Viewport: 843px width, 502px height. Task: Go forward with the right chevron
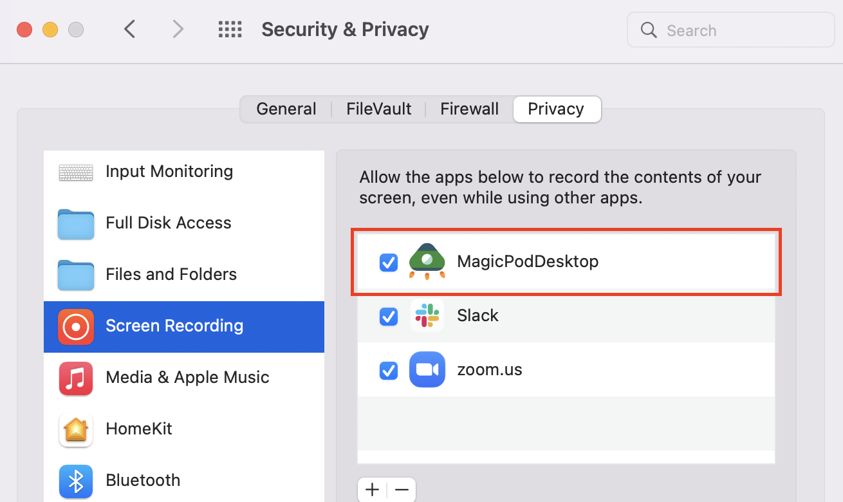[x=178, y=29]
